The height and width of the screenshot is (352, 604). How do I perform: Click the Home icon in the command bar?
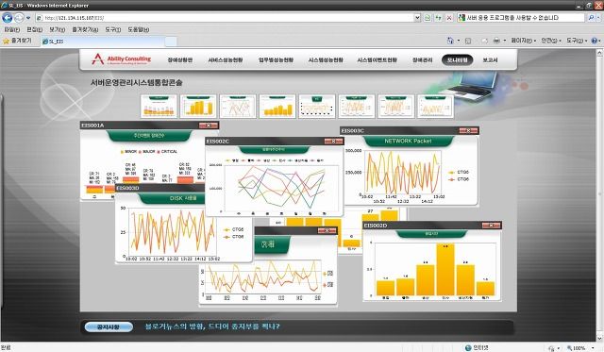tap(450, 41)
